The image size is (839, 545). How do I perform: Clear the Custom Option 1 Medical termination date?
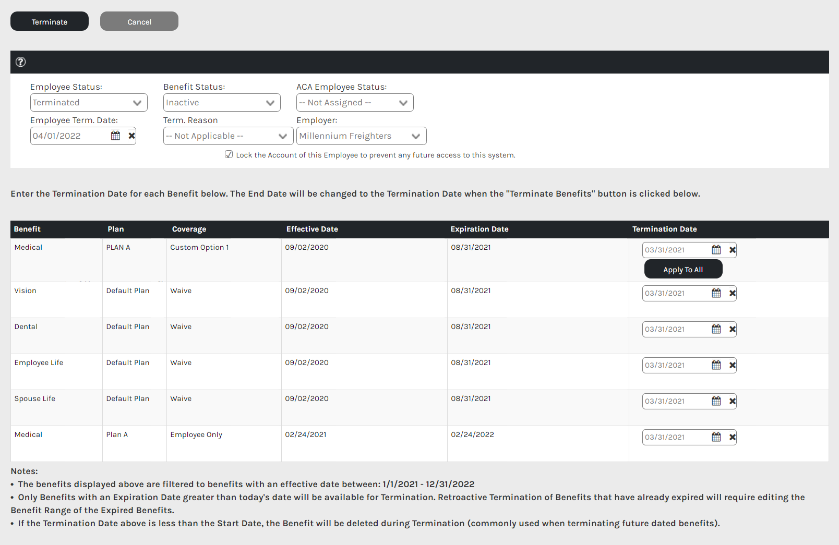732,250
